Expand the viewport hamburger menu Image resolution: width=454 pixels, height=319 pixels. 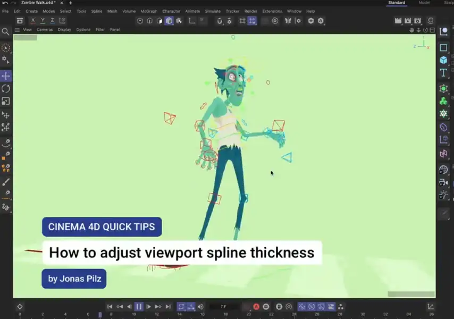pos(17,30)
